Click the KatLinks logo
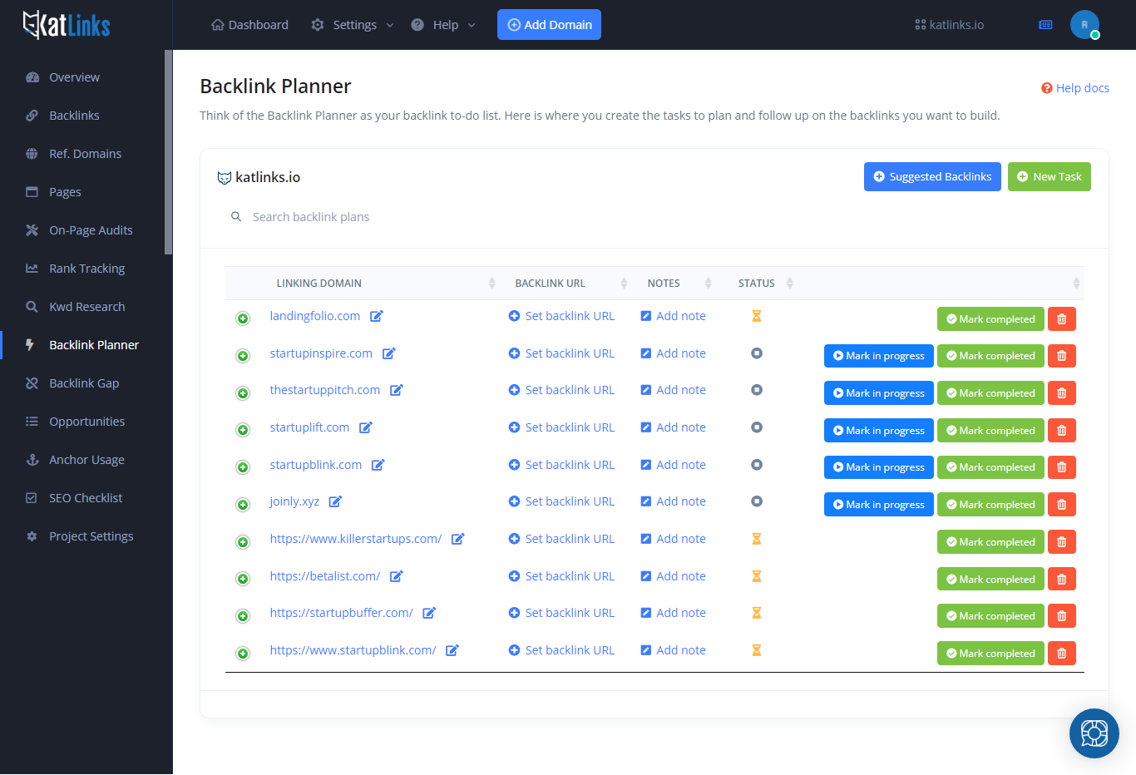The image size is (1136, 775). (x=67, y=25)
